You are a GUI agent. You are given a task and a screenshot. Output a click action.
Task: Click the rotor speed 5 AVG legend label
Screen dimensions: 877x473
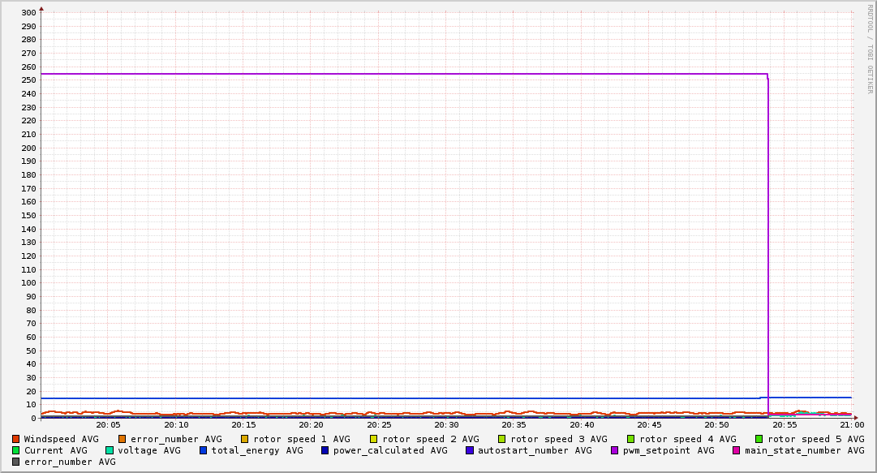[816, 440]
